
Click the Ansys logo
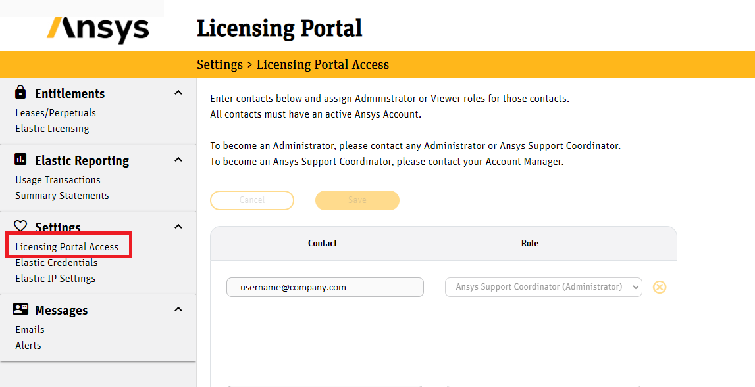point(97,30)
